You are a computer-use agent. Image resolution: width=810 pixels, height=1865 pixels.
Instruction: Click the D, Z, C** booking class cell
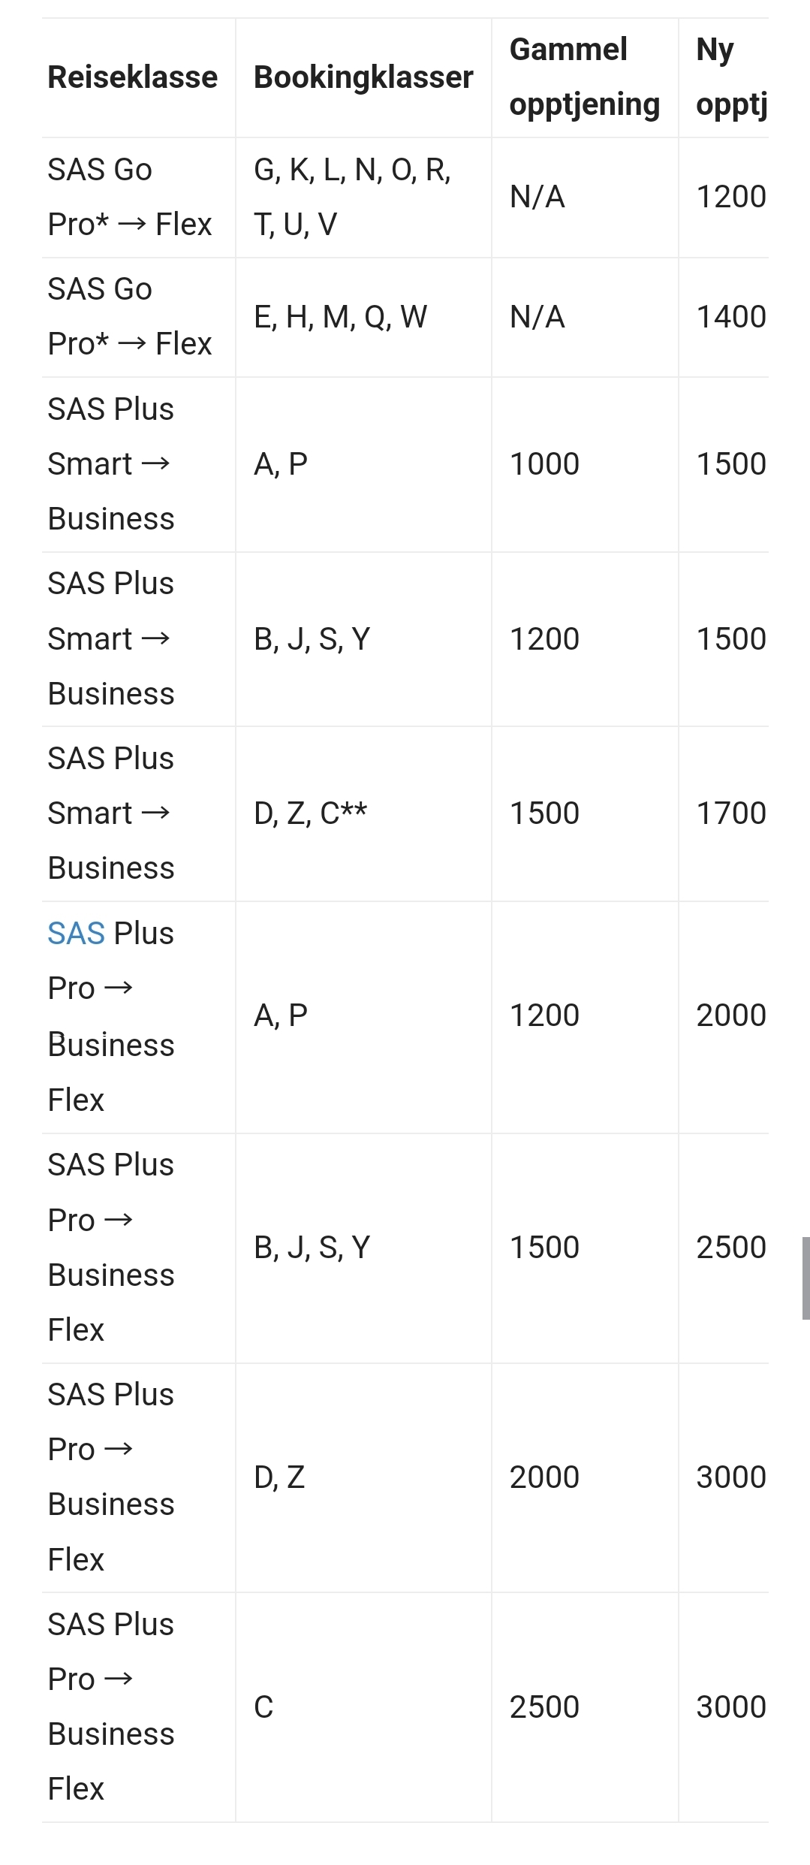point(310,813)
